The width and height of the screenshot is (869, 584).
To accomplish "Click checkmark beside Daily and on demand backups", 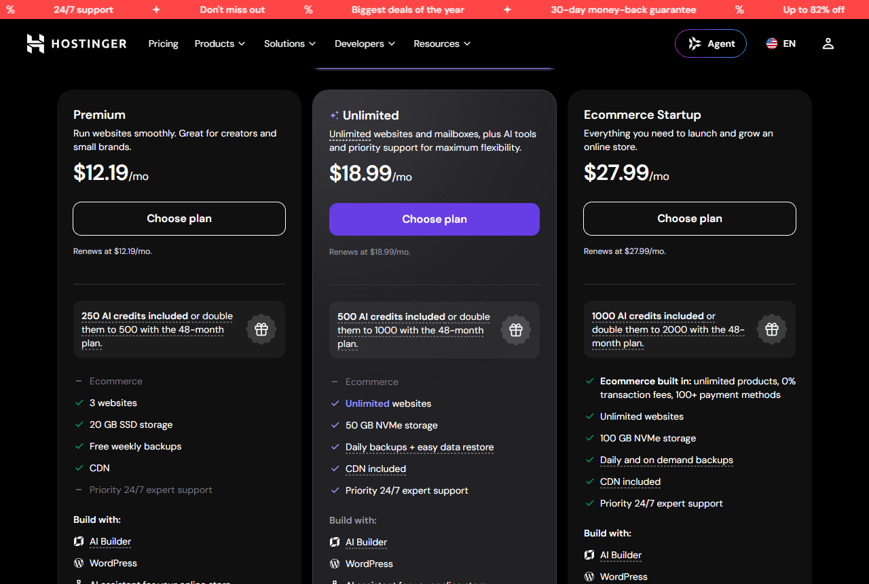I will pos(590,460).
